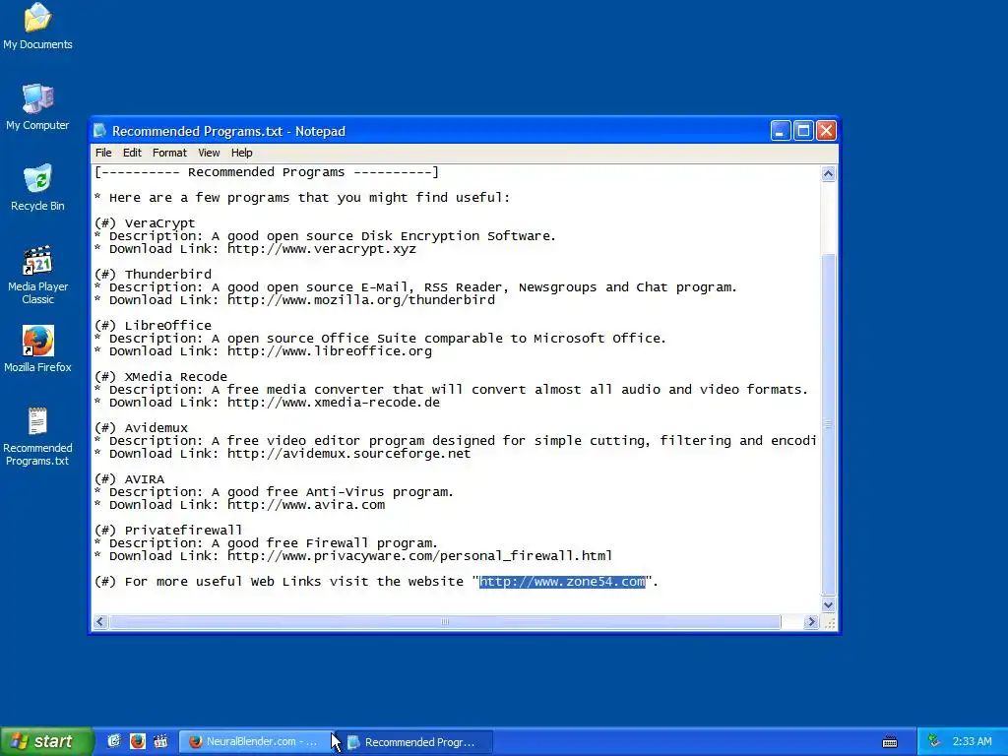Click the "(#) XMedia Recode" heading line
The width and height of the screenshot is (1008, 756).
pos(160,377)
